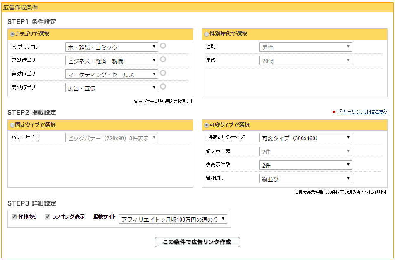Image resolution: width=395 pixels, height=260 pixels.
Task: Open the 掲載サイト dropdown
Action: pos(173,219)
